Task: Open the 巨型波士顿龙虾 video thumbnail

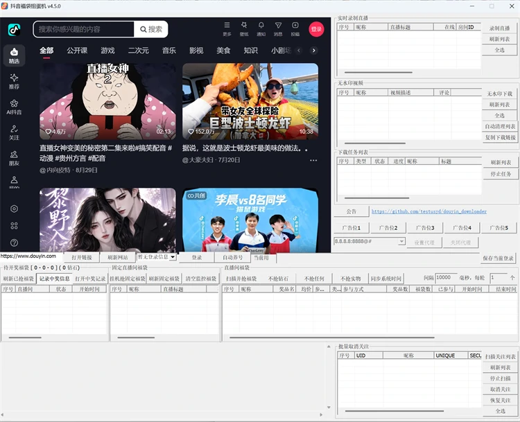Action: pyautogui.click(x=250, y=101)
